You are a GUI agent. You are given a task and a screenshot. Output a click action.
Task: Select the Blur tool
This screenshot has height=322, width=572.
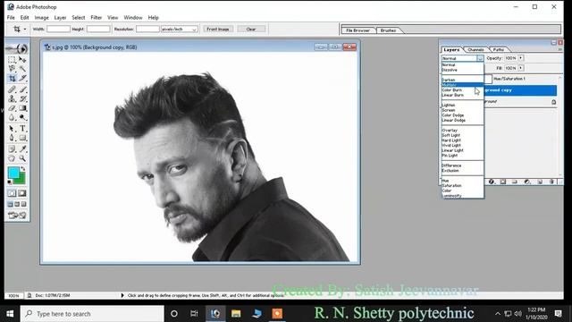[x=12, y=117]
